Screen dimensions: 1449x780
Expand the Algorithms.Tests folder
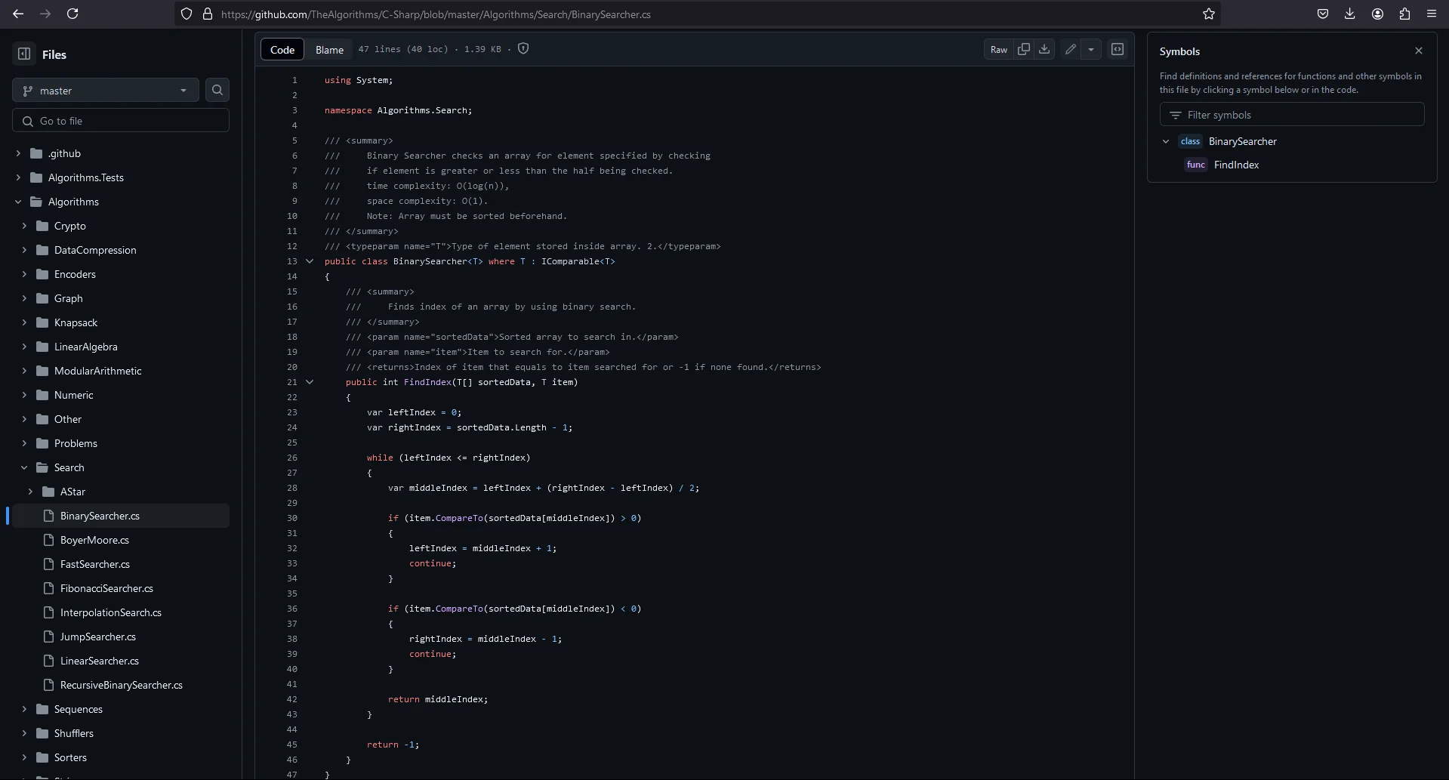point(18,177)
